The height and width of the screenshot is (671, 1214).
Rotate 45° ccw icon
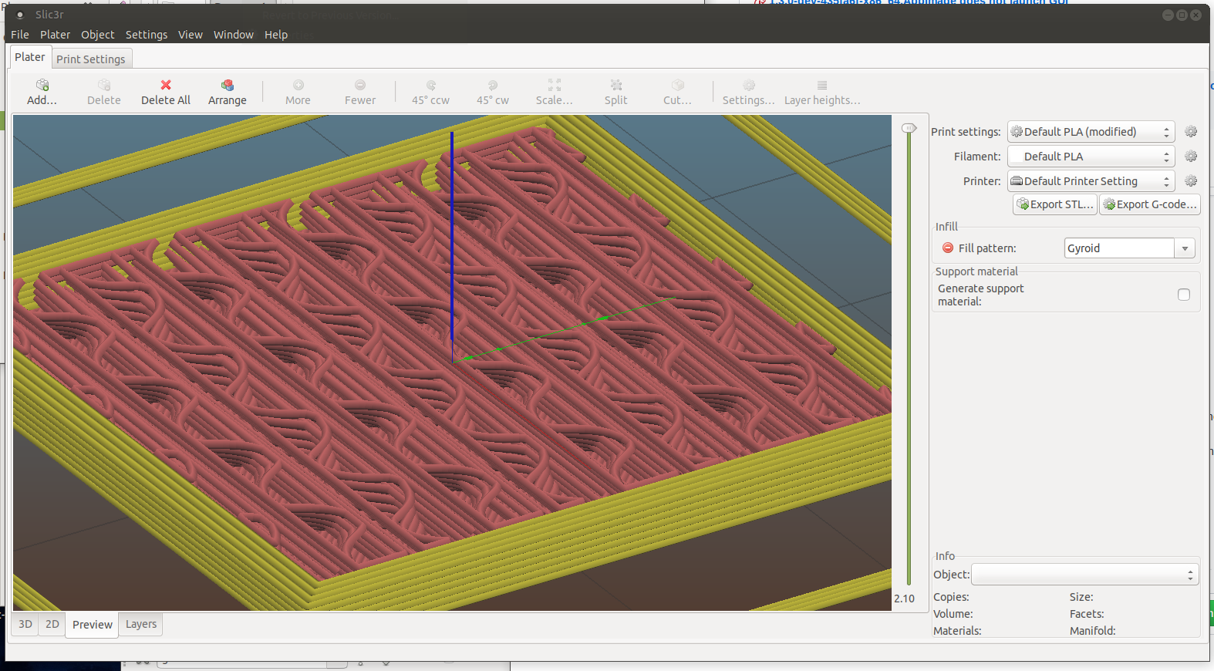pyautogui.click(x=431, y=85)
